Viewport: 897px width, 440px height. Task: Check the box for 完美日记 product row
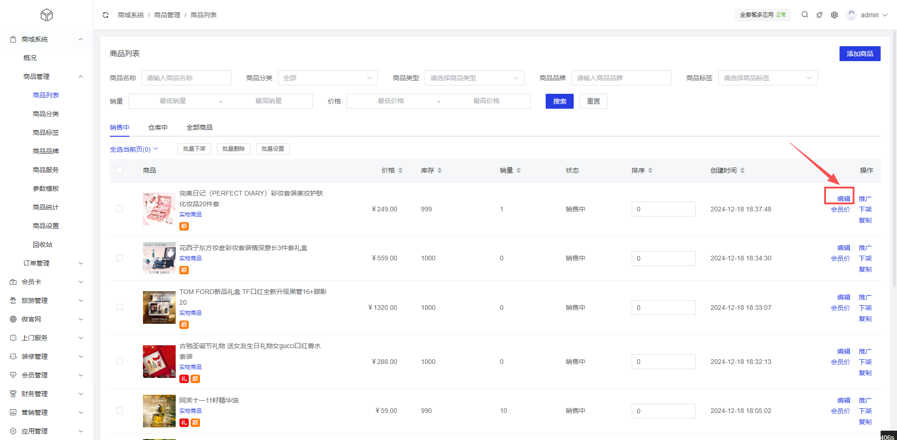(120, 209)
